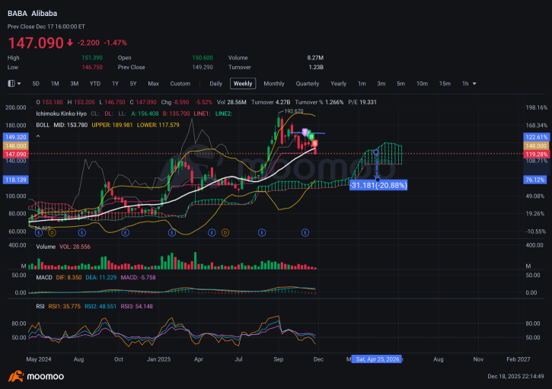Click the BABA Alibaba ticker title
The image size is (552, 389).
pyautogui.click(x=33, y=14)
